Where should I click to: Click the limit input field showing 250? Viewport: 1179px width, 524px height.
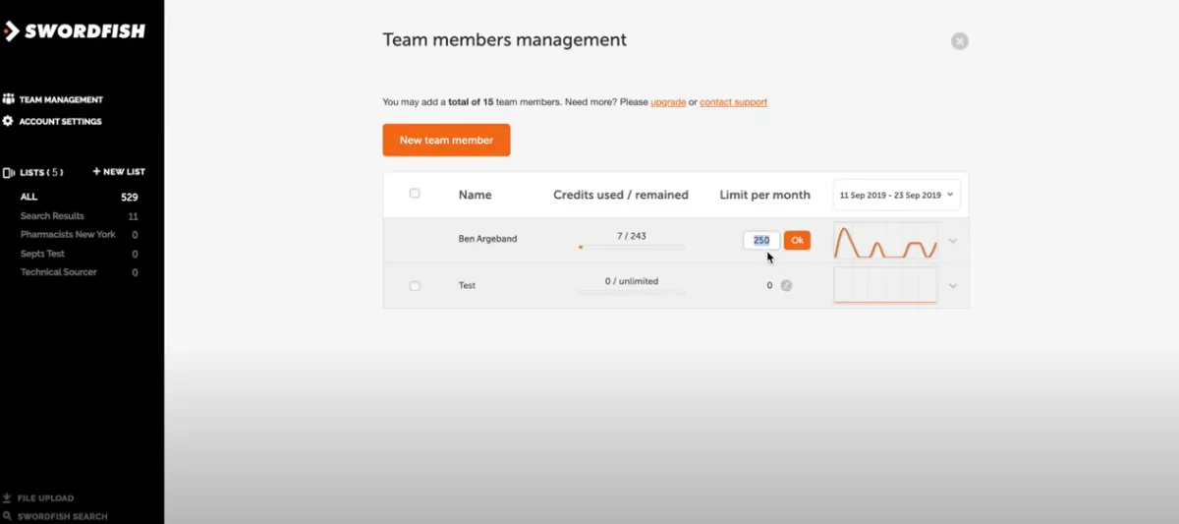(x=761, y=241)
